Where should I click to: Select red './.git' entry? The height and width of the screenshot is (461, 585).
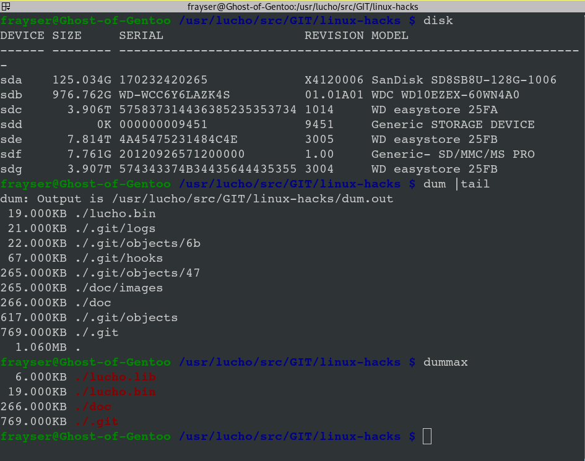[97, 421]
